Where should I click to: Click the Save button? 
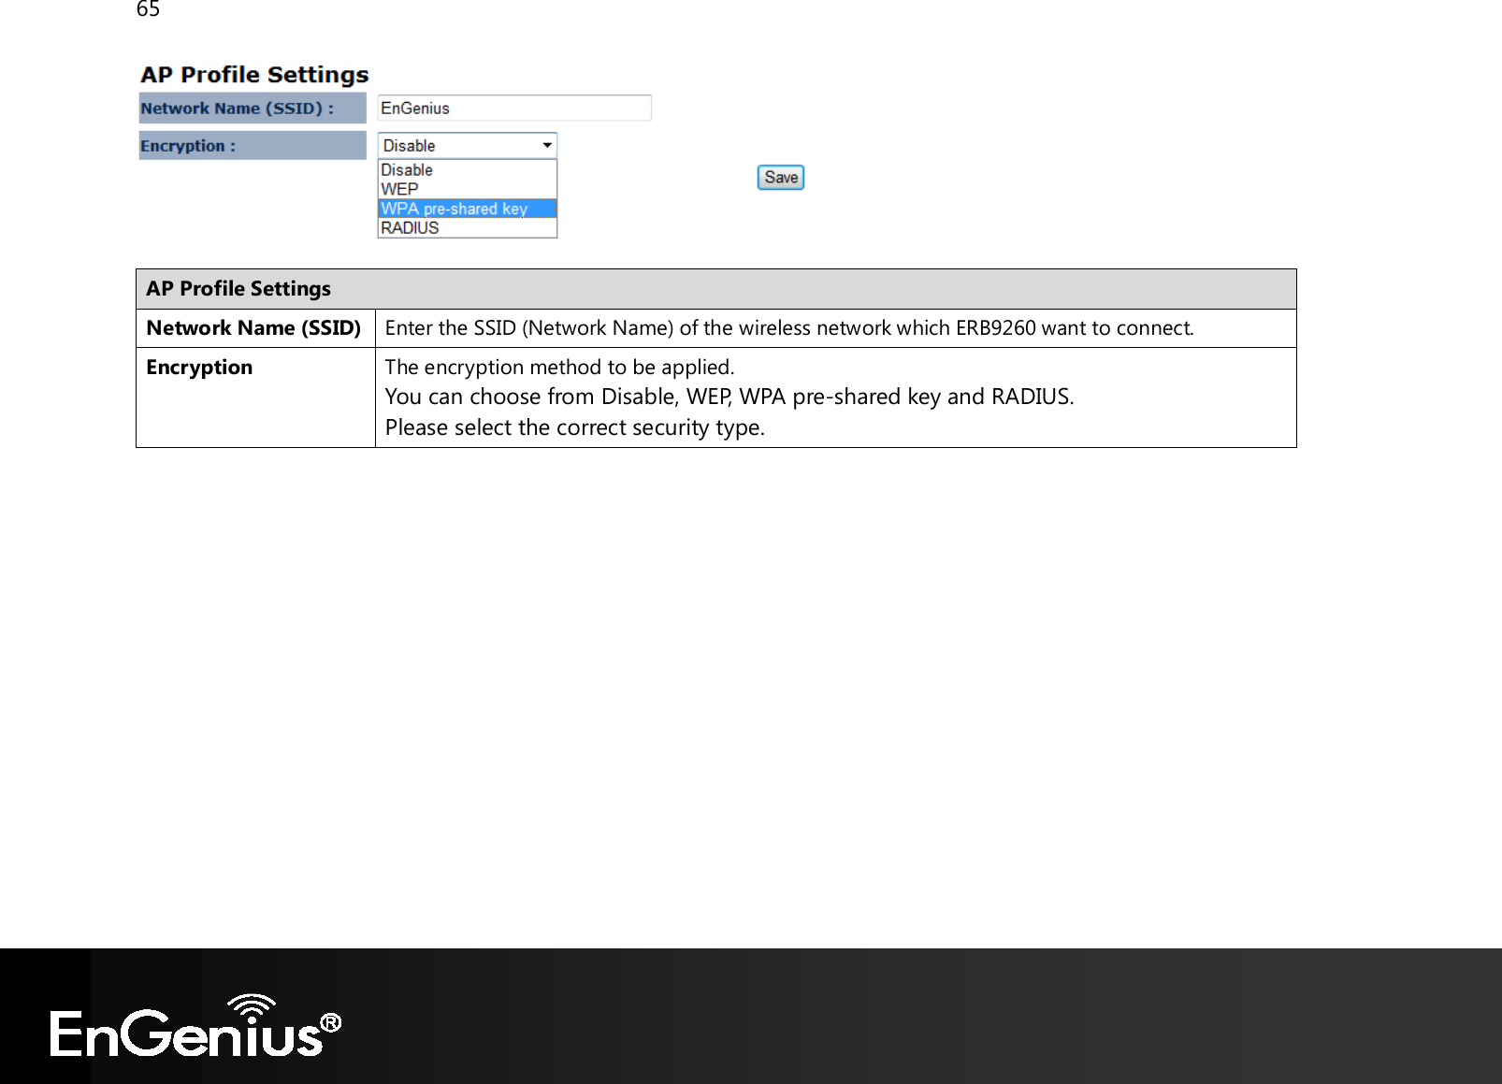pyautogui.click(x=781, y=178)
